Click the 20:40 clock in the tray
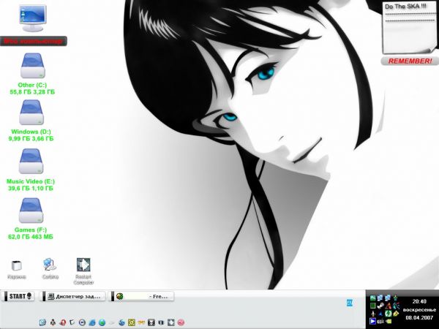This screenshot has width=439, height=329. point(419,301)
